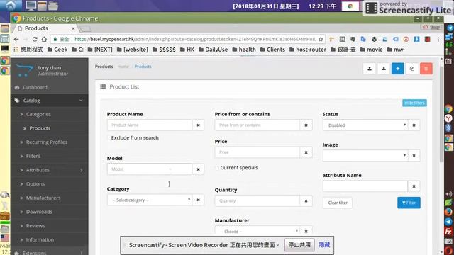The width and height of the screenshot is (454, 255).
Task: Open the Select category dropdown
Action: (150, 200)
